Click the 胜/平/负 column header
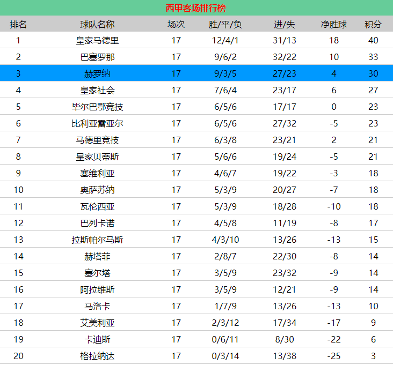This screenshot has height=365, width=393. [225, 25]
